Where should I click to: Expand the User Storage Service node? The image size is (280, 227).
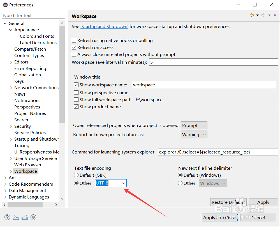(11, 159)
